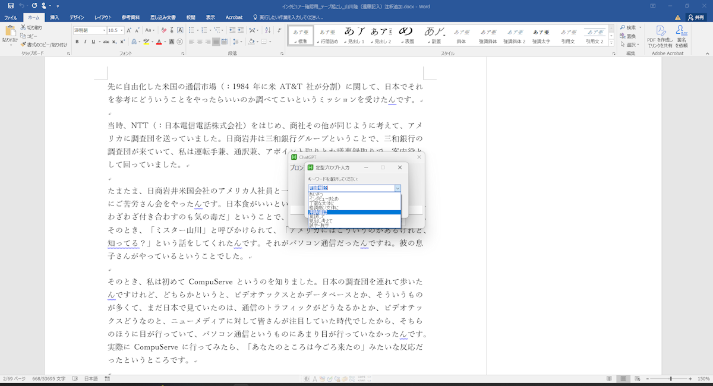Collapse the keyword combo box arrow
713x386 pixels.
tap(397, 188)
